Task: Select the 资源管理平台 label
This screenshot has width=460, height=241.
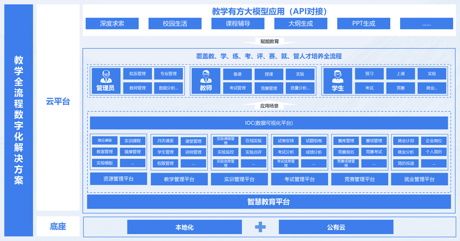Action: click(x=118, y=179)
